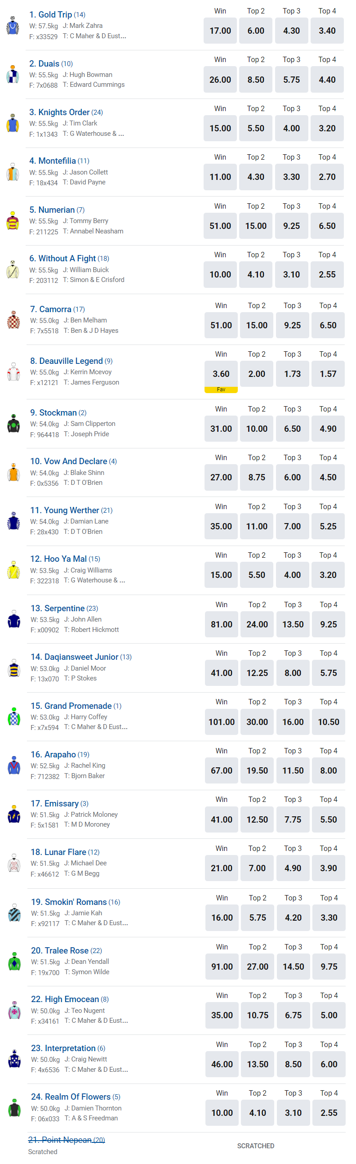Click Vow And Declare's orange silks icon
The width and height of the screenshot is (356, 1164).
coord(13,473)
